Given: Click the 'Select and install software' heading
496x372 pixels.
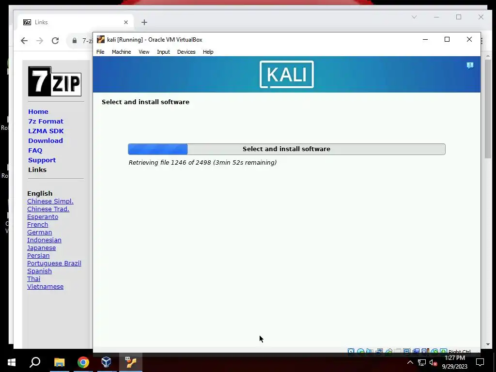Looking at the screenshot, I should click(x=145, y=102).
